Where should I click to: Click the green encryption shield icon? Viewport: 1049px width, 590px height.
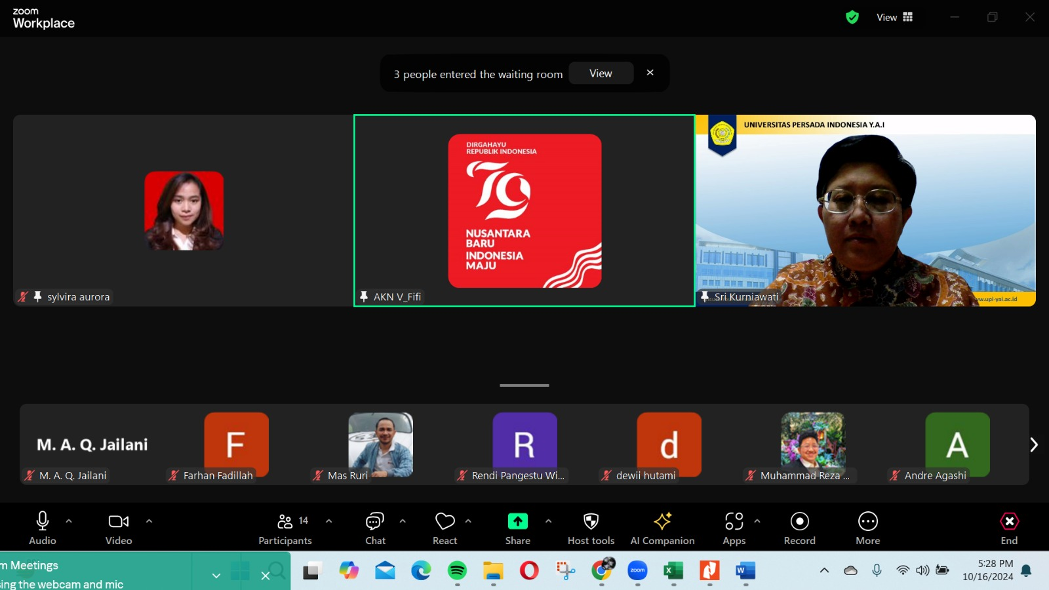852,18
